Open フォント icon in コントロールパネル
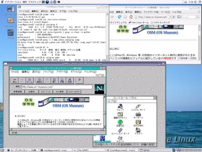The height and width of the screenshot is (152, 202). [120, 107]
